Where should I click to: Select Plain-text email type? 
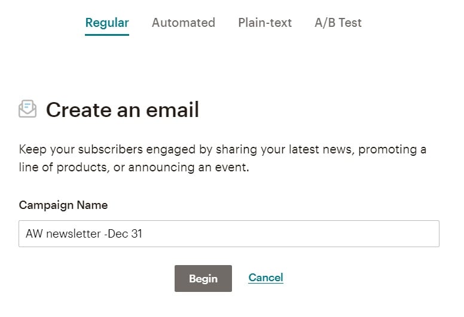(x=265, y=23)
